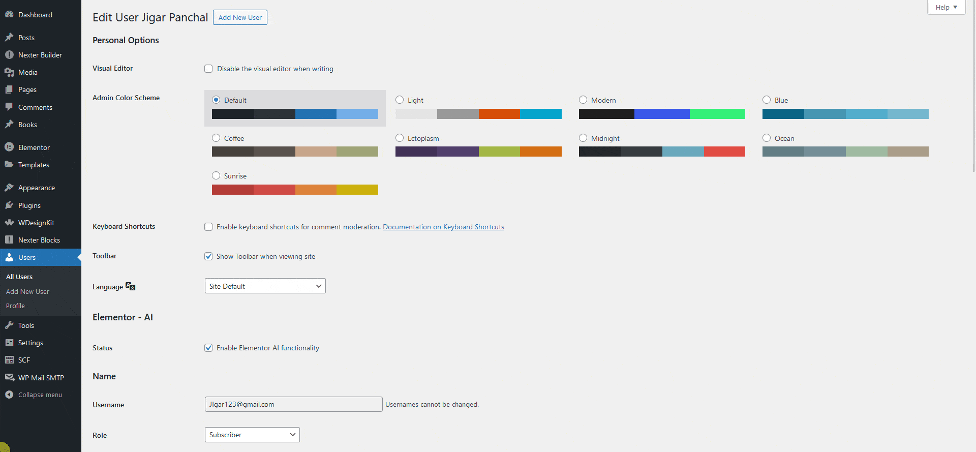Click the Comments bubble icon

coord(9,107)
